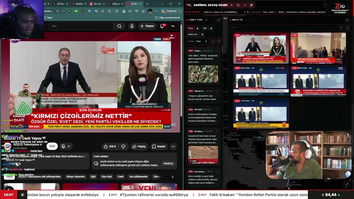354x199 pixels.
Task: Open the browser split screen icon
Action: 117,11
